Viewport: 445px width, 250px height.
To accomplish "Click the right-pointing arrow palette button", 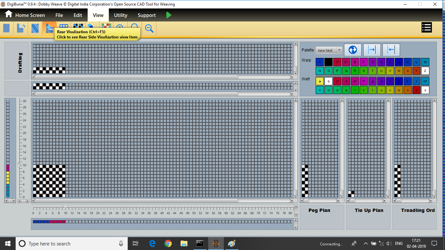I will point(372,50).
